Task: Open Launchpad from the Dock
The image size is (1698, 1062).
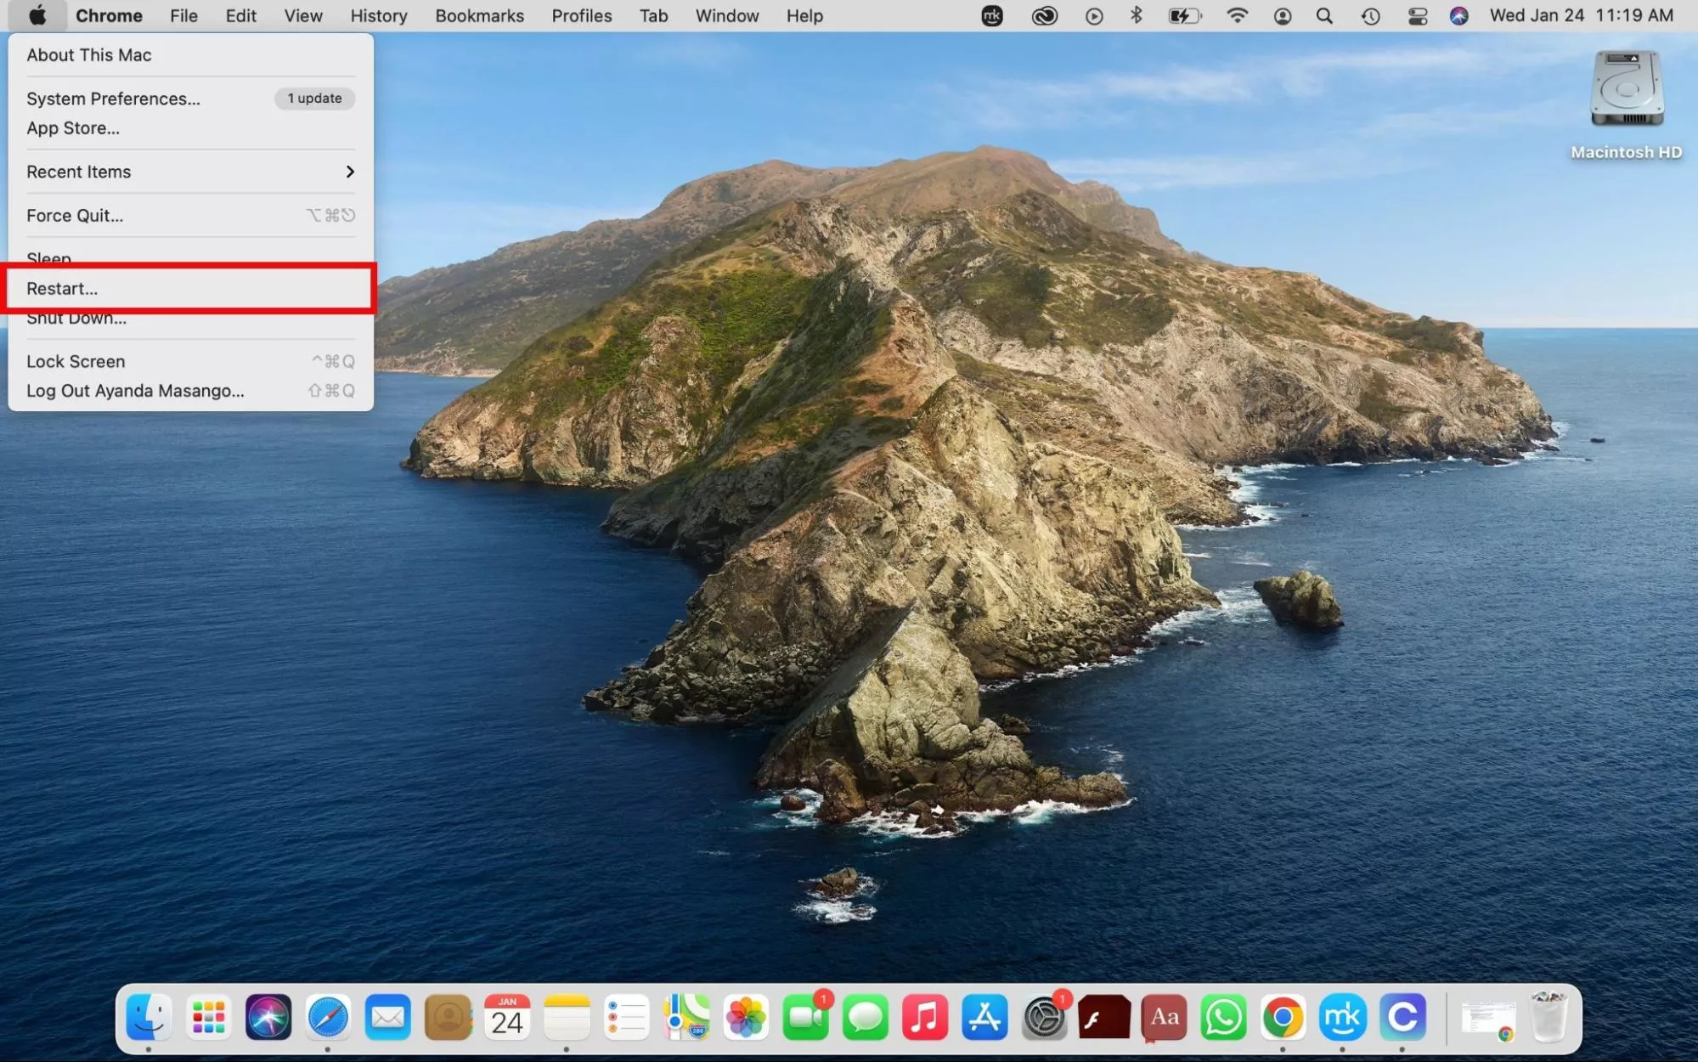Action: (x=206, y=1017)
